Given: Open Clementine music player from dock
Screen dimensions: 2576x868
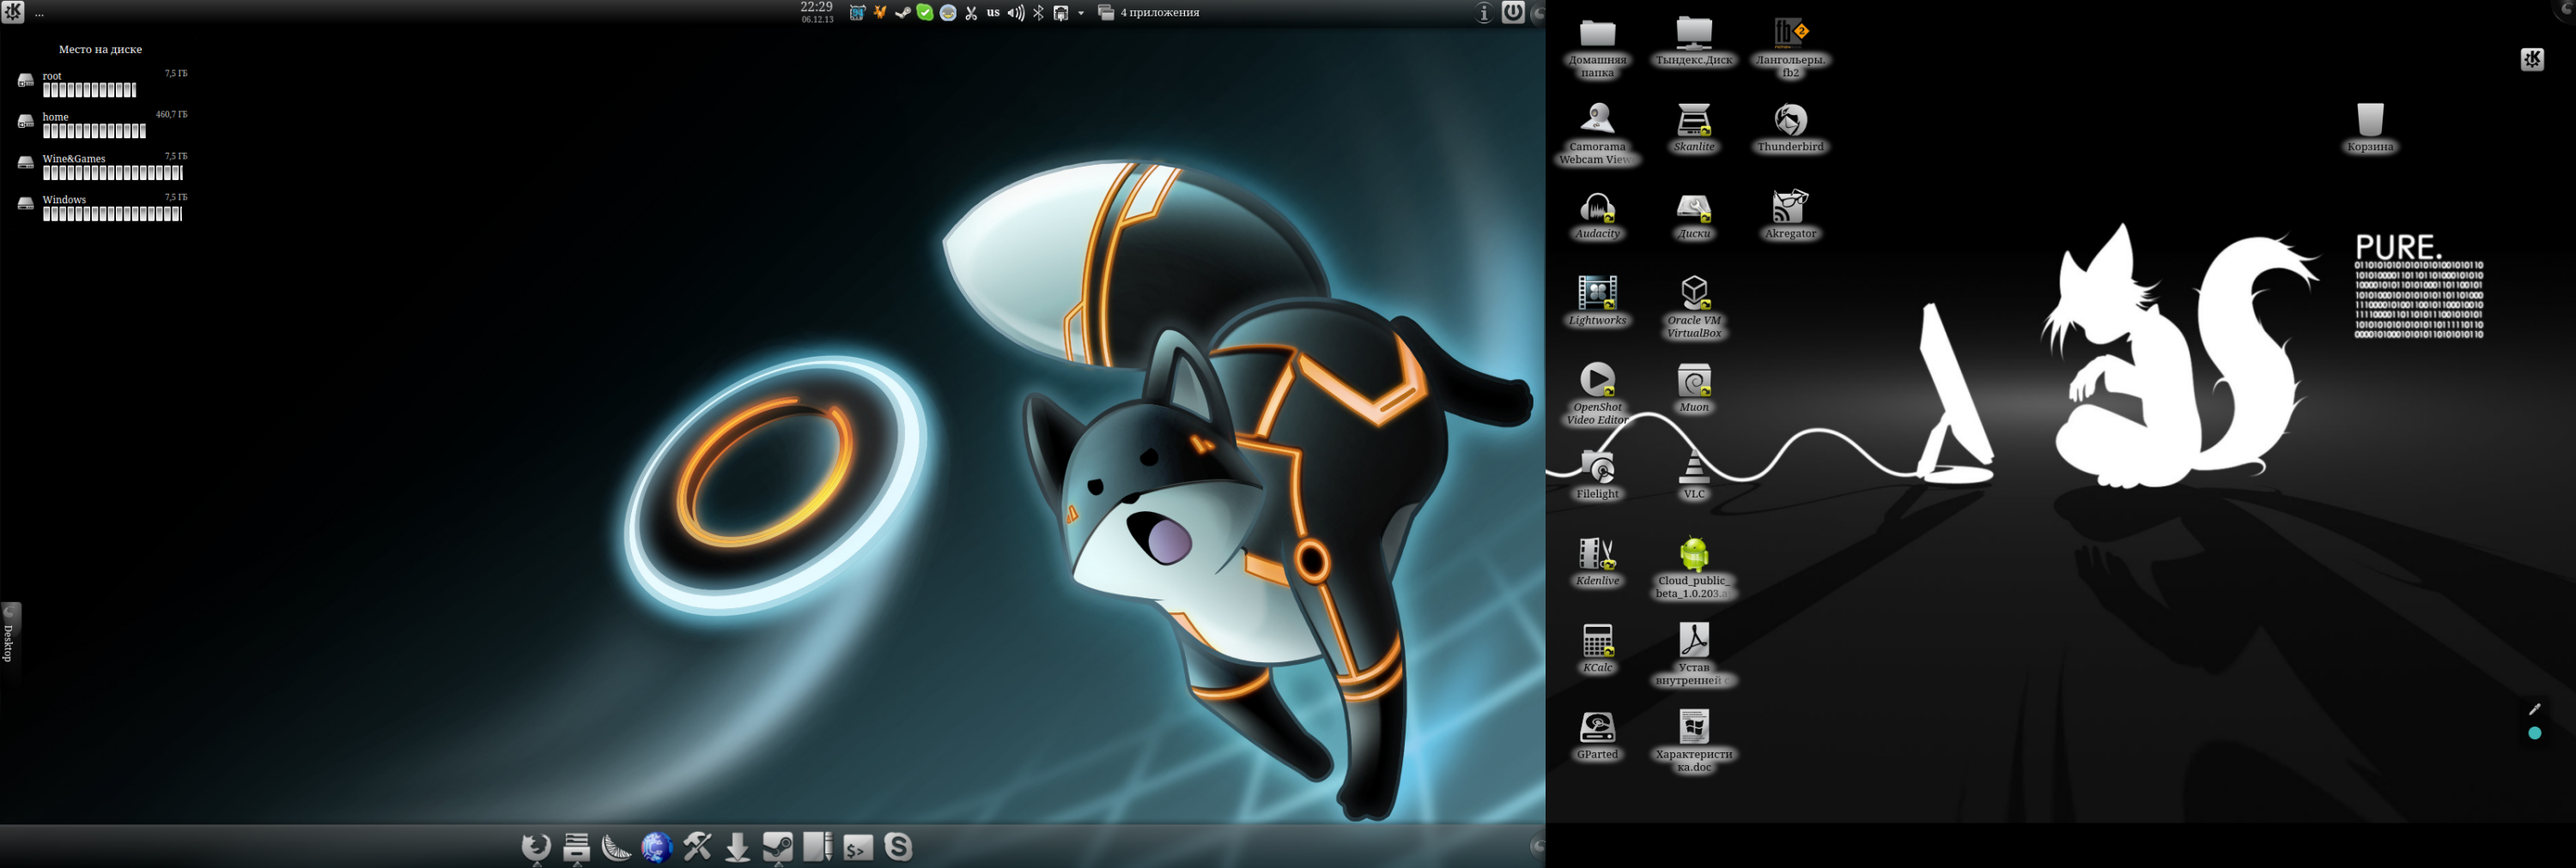Looking at the screenshot, I should [617, 847].
